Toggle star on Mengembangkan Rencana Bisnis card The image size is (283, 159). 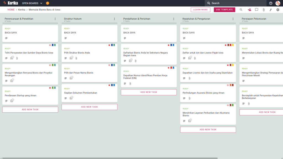(50, 65)
